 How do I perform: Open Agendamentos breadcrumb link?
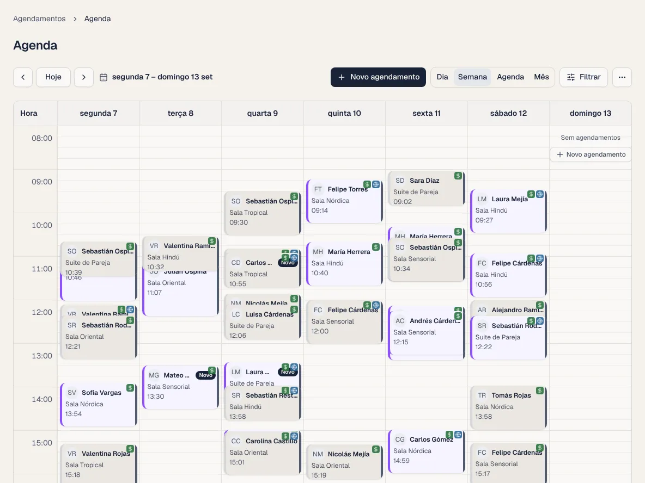tap(39, 18)
